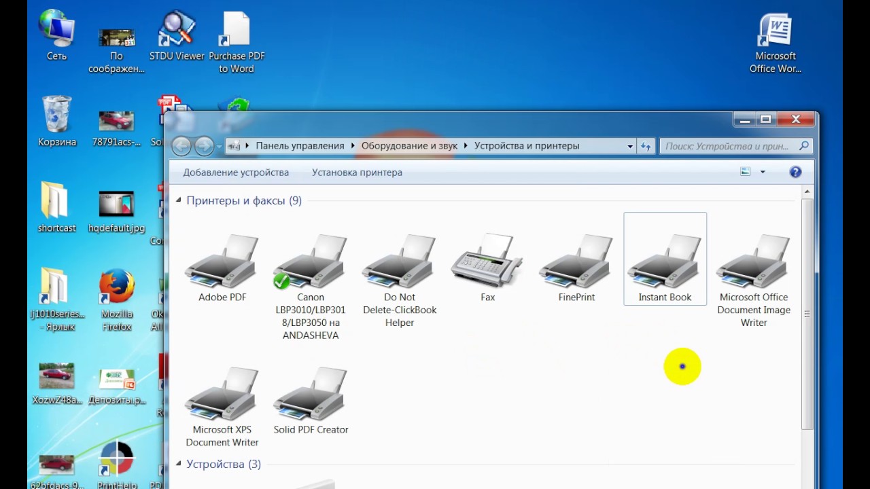
Task: Select the shortcast folder on desktop
Action: coord(56,207)
